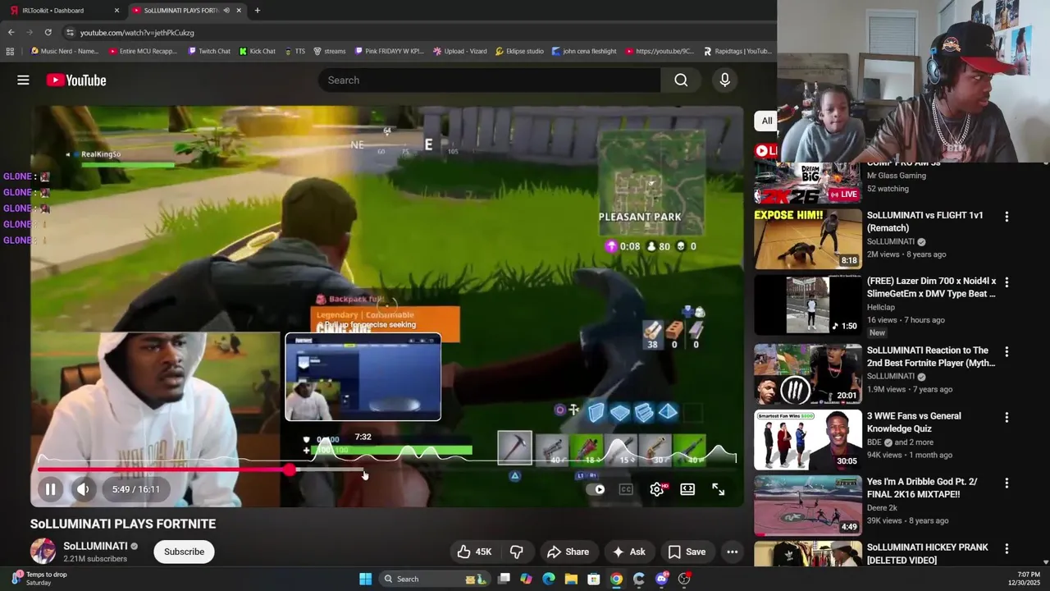Enter fullscreen mode
Screen dimensions: 1050x591
coord(719,489)
